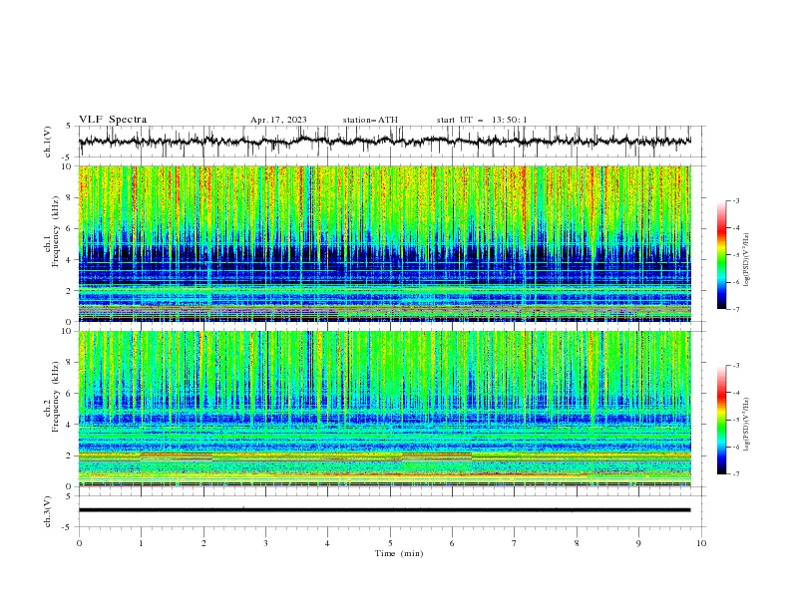Click time axis tick label '7'
The width and height of the screenshot is (790, 610).
pyautogui.click(x=515, y=543)
